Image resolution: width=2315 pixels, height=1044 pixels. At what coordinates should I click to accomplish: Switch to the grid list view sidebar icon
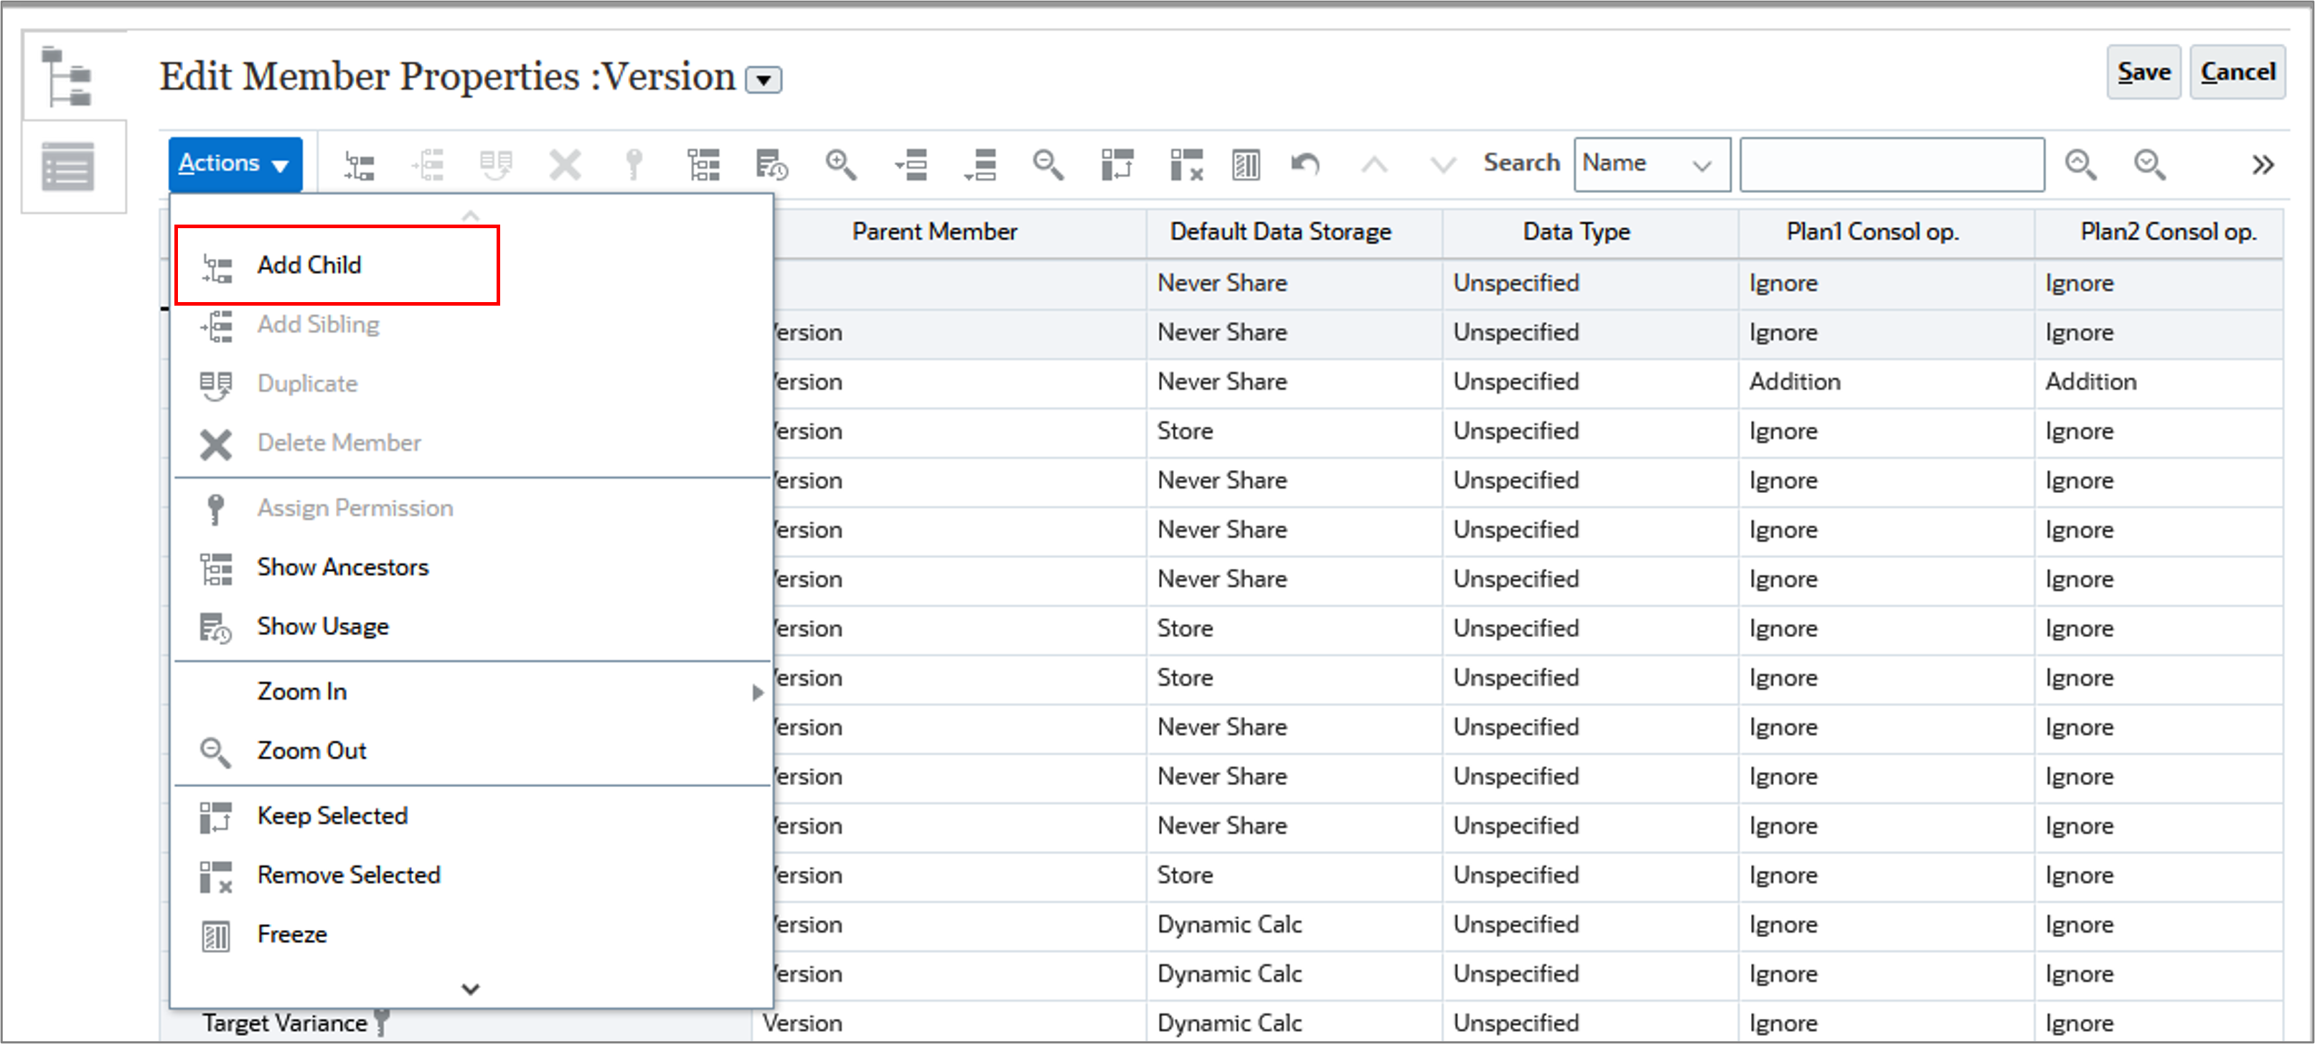67,167
